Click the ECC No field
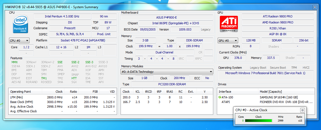321x130 pixels. (207, 78)
